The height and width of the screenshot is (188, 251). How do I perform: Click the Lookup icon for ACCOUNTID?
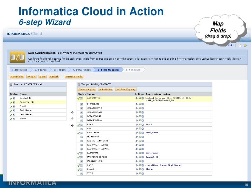click(x=140, y=98)
